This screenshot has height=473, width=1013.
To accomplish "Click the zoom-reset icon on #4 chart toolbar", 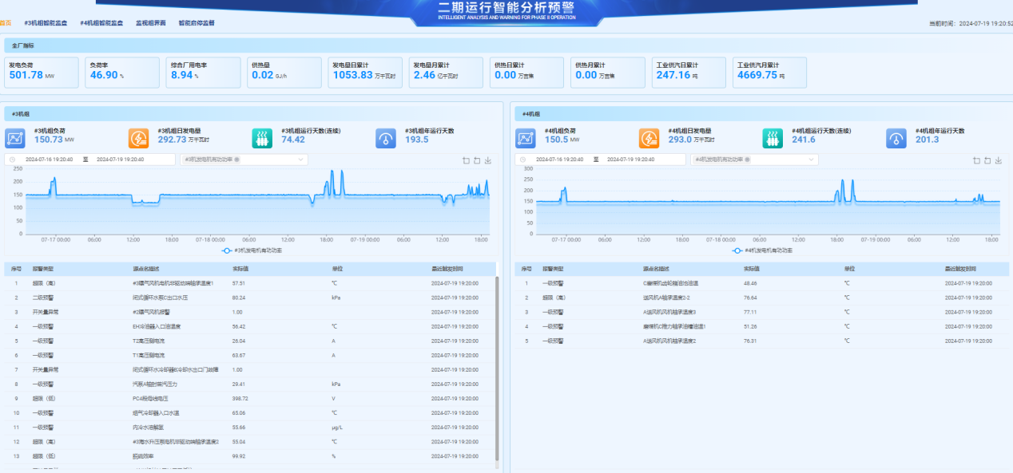I will 987,160.
